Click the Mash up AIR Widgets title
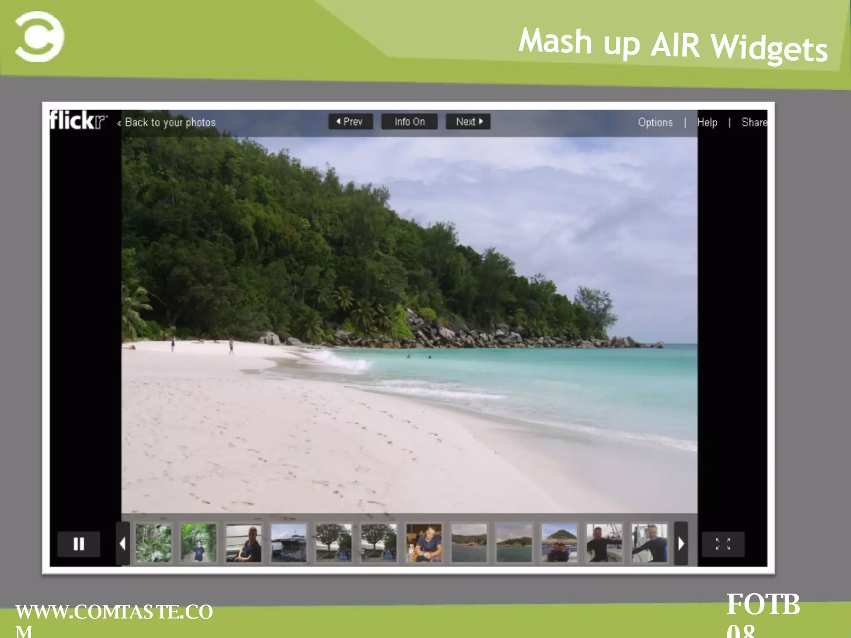 pos(673,45)
